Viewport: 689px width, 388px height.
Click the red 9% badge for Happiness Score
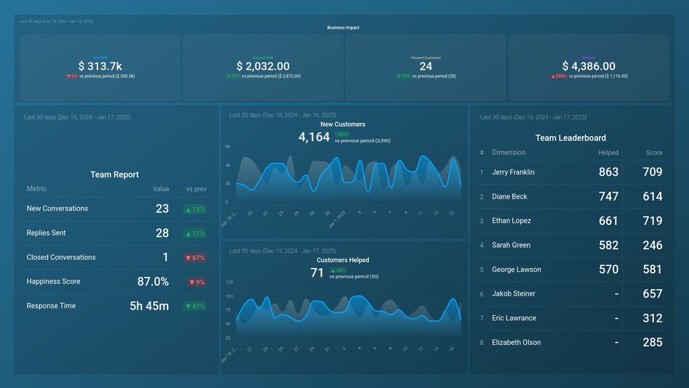click(197, 282)
